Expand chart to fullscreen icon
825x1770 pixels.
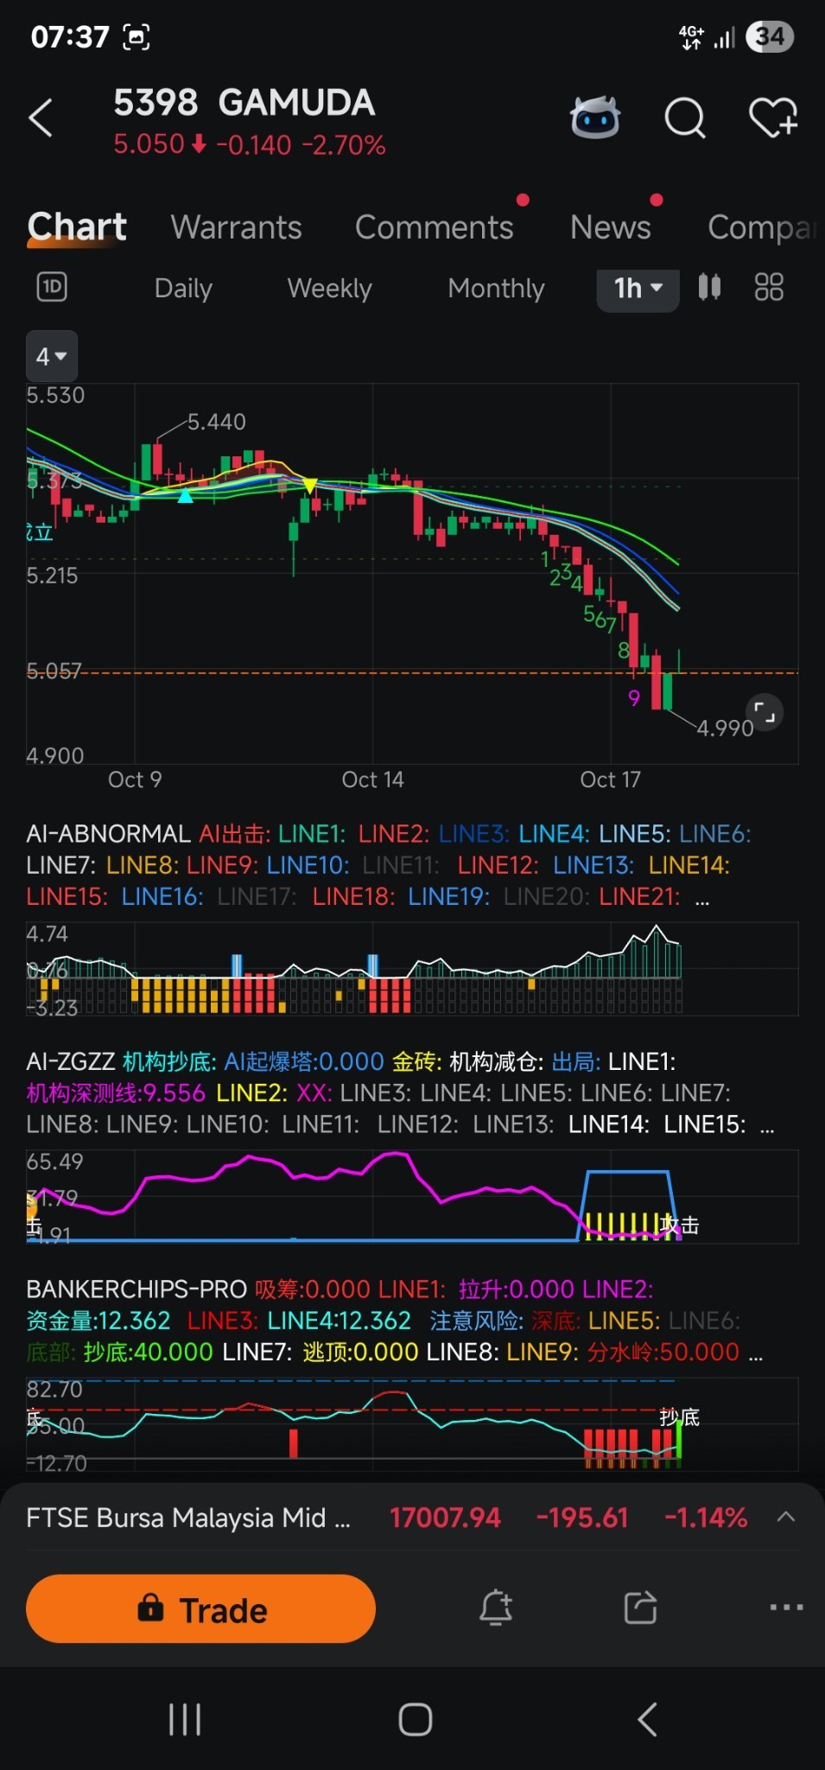(765, 712)
